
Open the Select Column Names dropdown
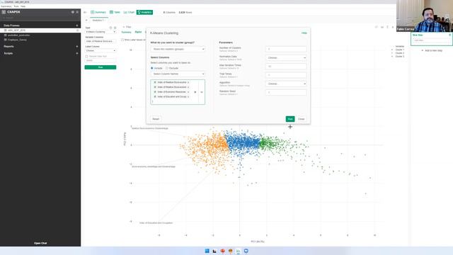pos(178,74)
